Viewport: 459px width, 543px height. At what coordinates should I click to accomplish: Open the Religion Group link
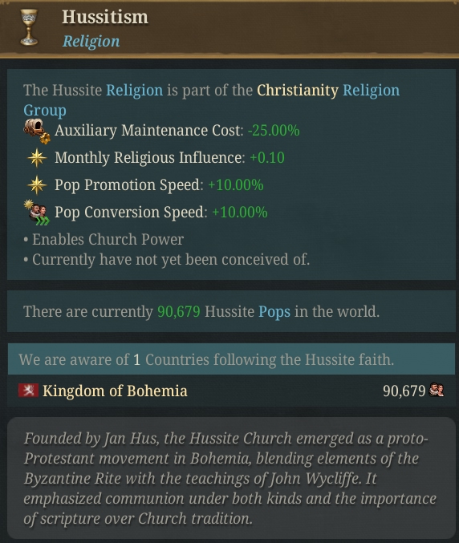point(212,100)
